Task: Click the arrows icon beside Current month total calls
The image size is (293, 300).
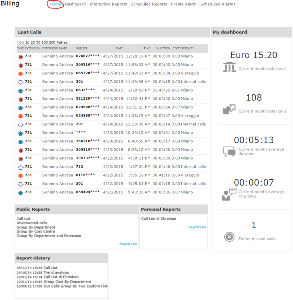Action: (x=229, y=109)
